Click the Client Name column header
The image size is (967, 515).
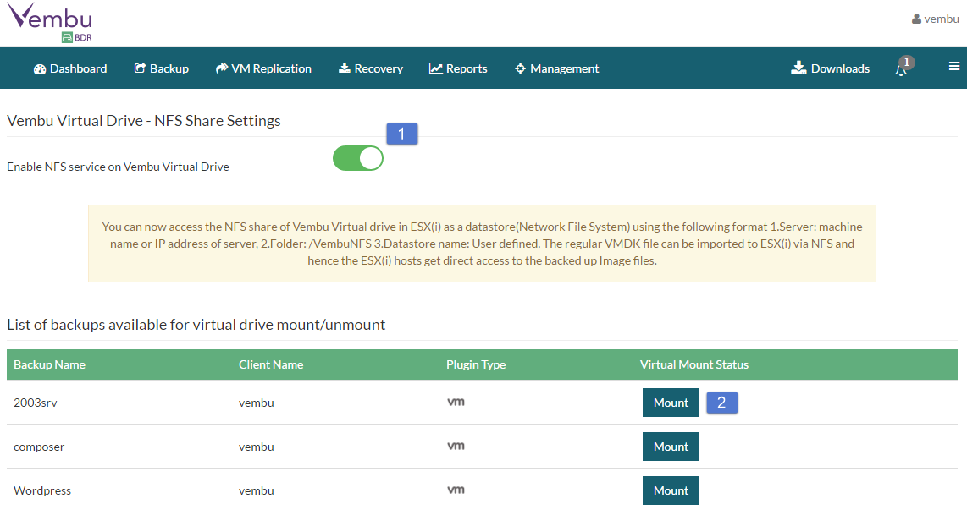pyautogui.click(x=271, y=364)
